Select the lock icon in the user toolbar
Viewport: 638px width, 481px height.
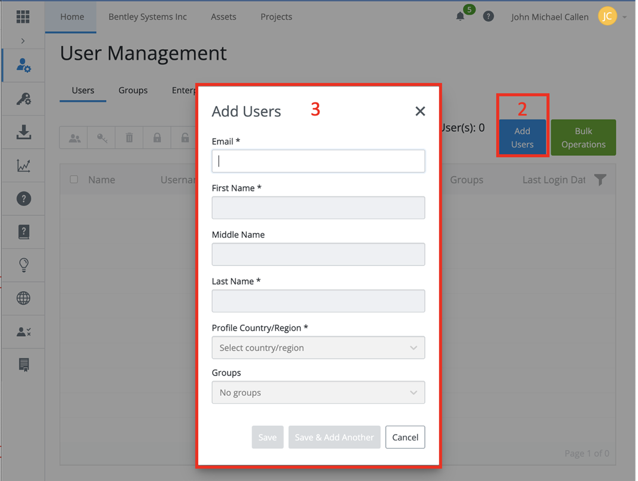(156, 137)
